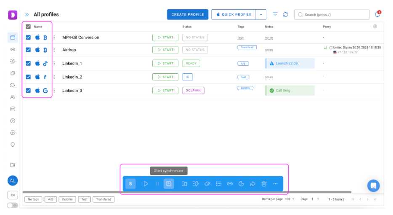Image resolution: width=393 pixels, height=215 pixels.
Task: Click the CREATE PROFILE button
Action: point(188,15)
